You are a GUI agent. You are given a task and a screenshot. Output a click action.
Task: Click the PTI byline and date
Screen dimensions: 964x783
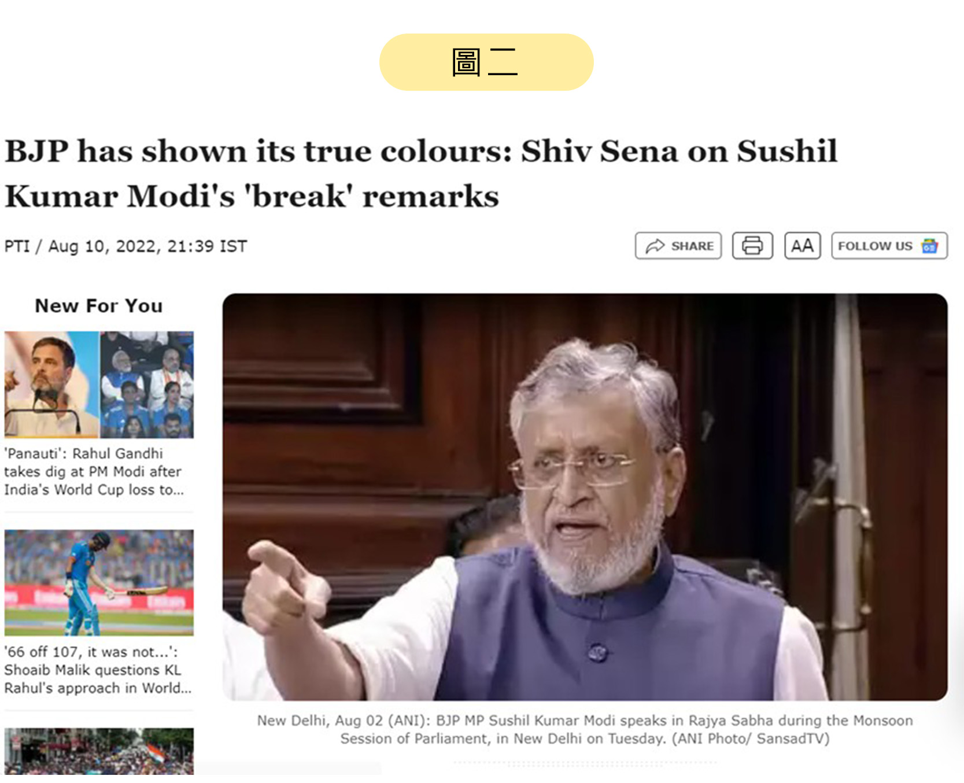(125, 246)
